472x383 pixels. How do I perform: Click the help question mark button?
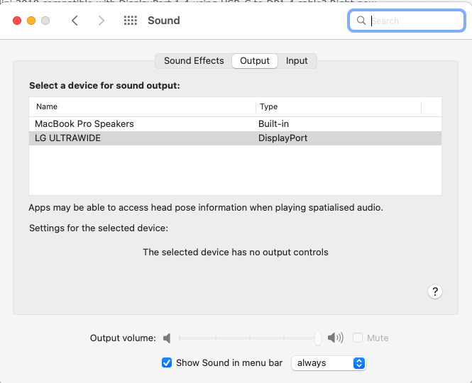(436, 292)
